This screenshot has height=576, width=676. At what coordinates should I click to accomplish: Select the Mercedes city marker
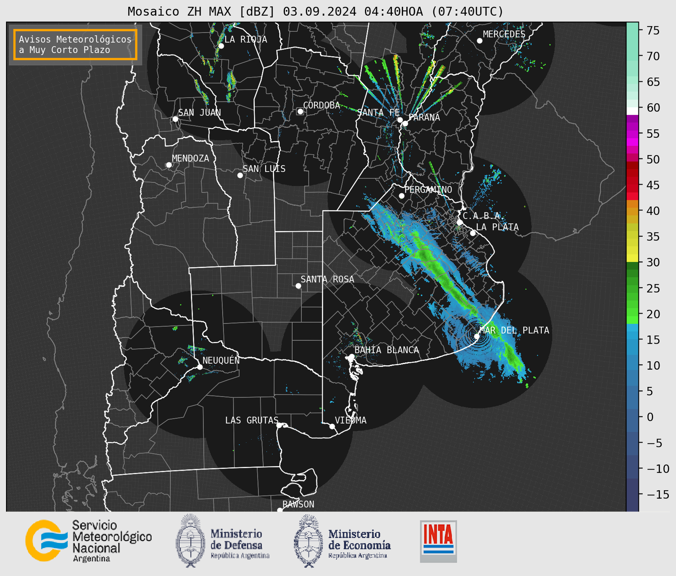tap(480, 41)
